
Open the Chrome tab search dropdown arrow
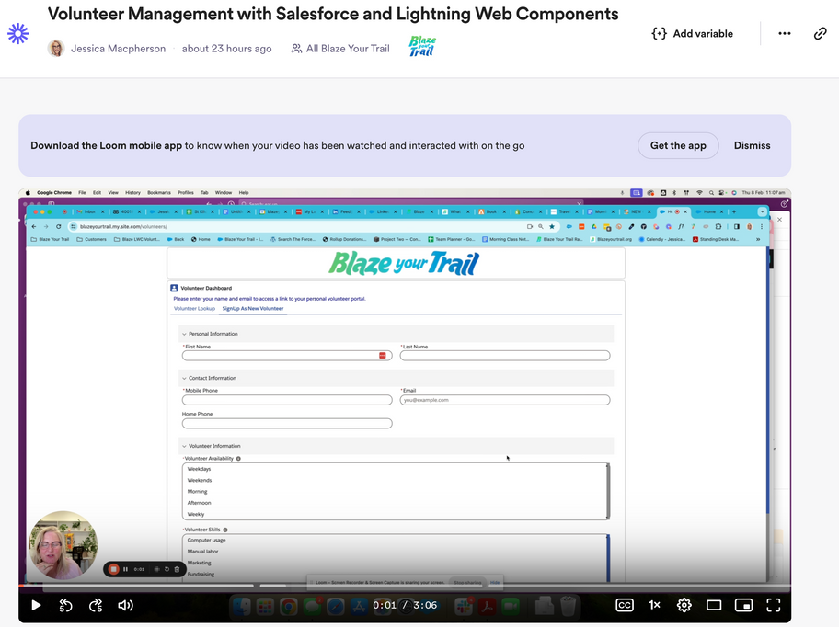762,211
